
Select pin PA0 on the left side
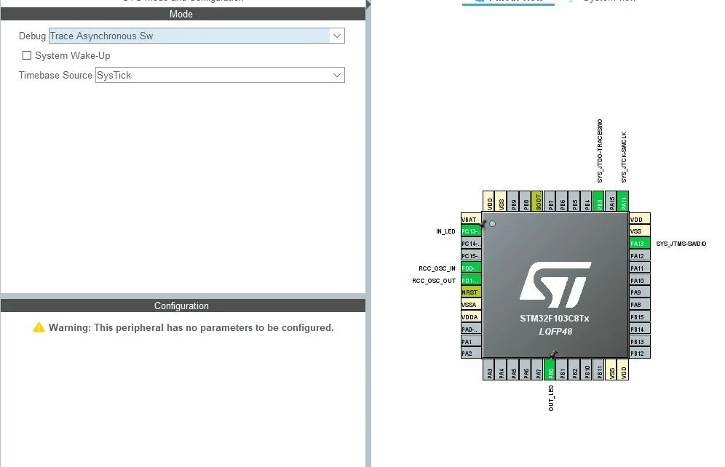pyautogui.click(x=471, y=329)
